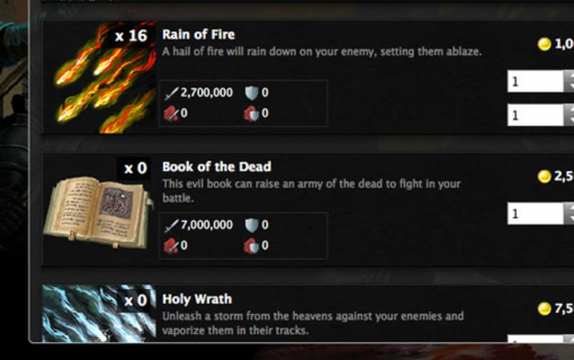The image size is (574, 360).
Task: Click Book of the Dead silver shield icon
Action: pos(252,225)
